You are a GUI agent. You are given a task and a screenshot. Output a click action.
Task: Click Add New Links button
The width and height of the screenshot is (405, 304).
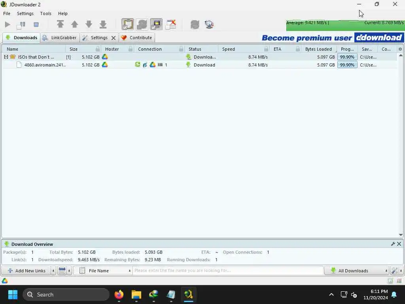[26, 271]
